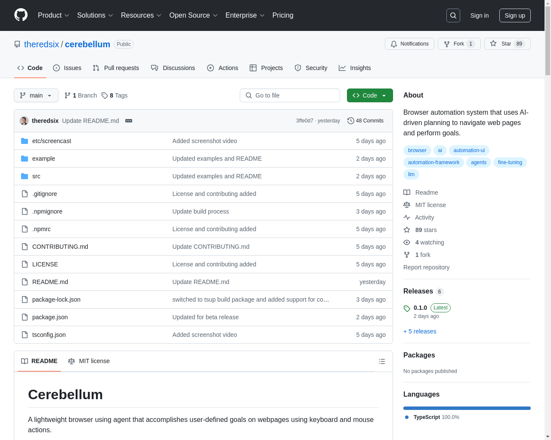The height and width of the screenshot is (440, 551).
Task: Switch to the Projects tab
Action: coord(266,68)
